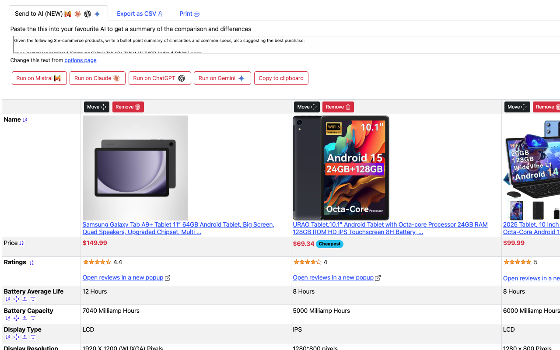This screenshot has width=560, height=350.
Task: Sort by Battery Capacity icon
Action: (x=8, y=318)
